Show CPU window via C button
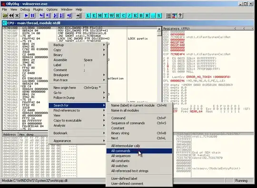The width and height of the screenshot is (257, 188). pos(123,16)
